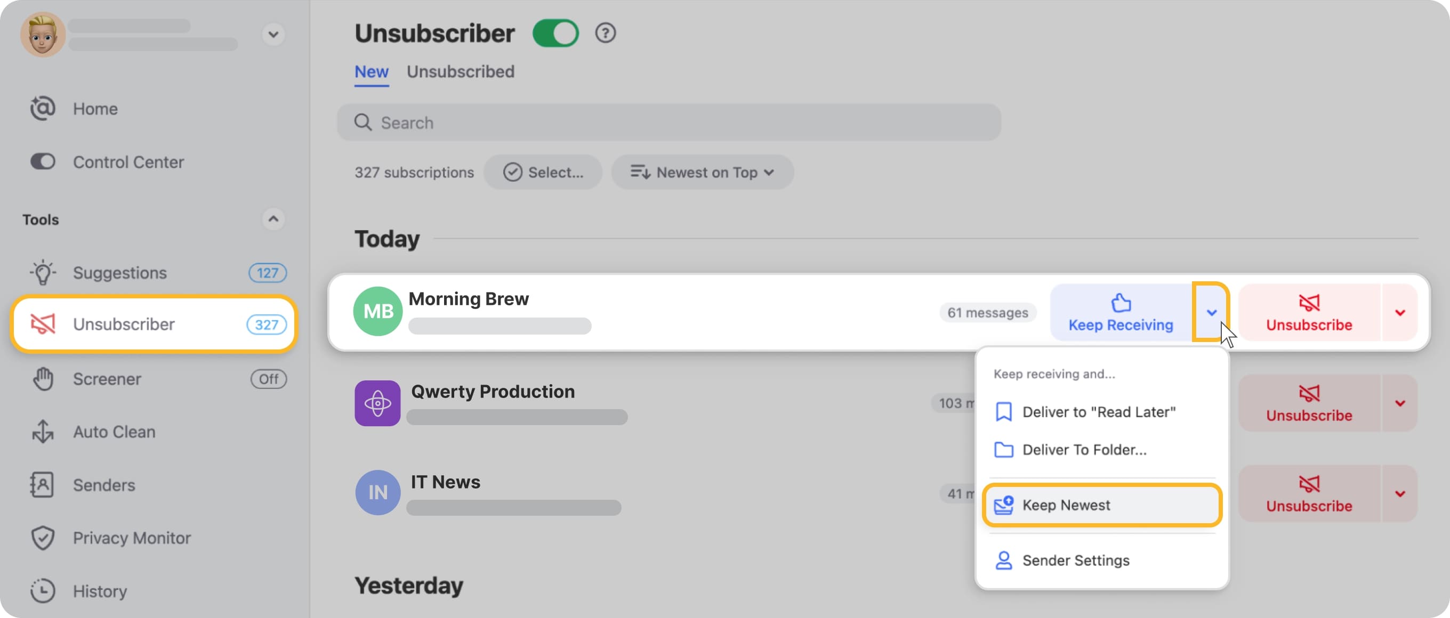Open the Senders list
This screenshot has height=618, width=1450.
(x=104, y=485)
